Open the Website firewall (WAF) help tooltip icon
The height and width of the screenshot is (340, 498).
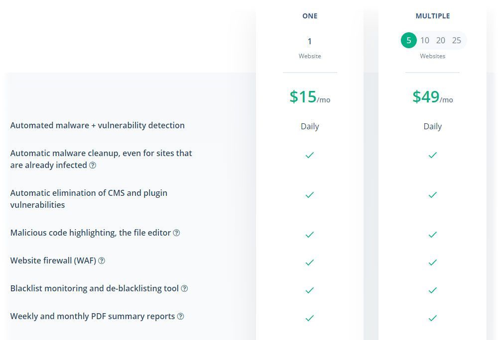[102, 260]
